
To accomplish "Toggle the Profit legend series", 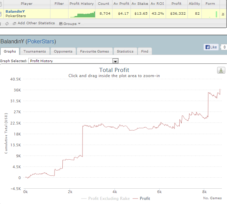I will [x=141, y=198].
